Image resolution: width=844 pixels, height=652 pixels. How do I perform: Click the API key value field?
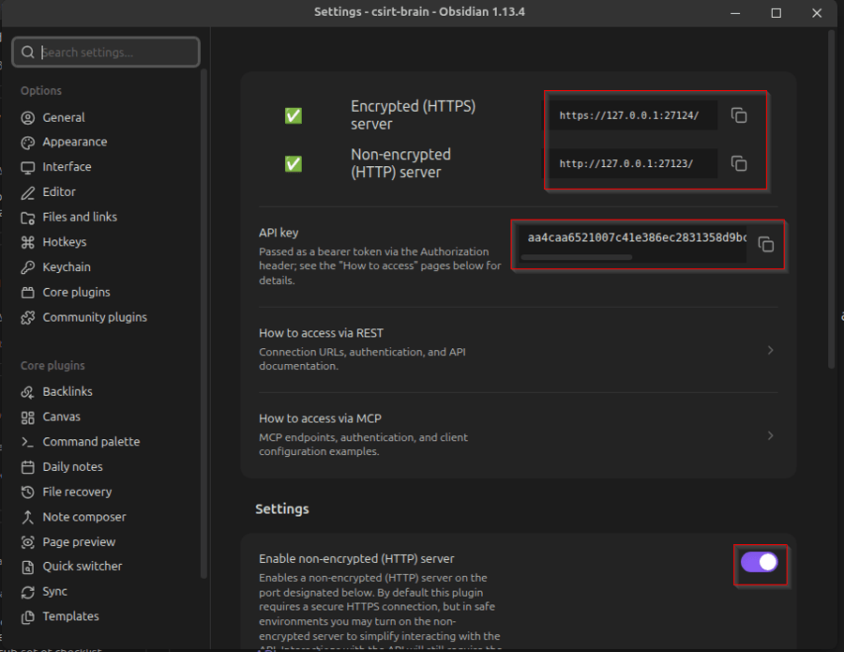(633, 243)
